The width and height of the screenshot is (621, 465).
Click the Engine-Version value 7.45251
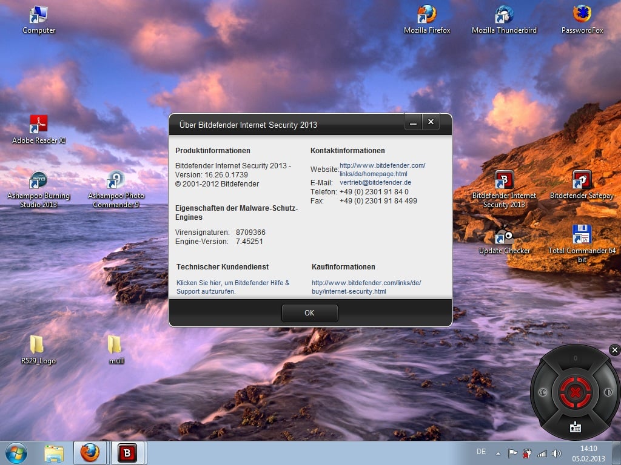tap(249, 242)
